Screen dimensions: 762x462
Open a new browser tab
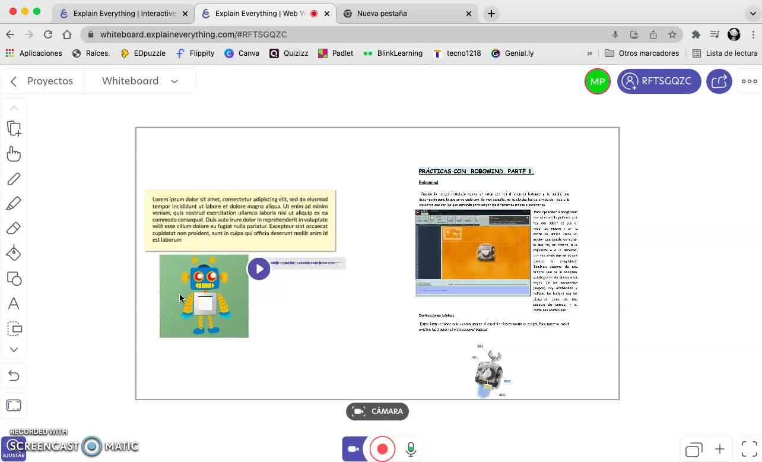point(491,13)
